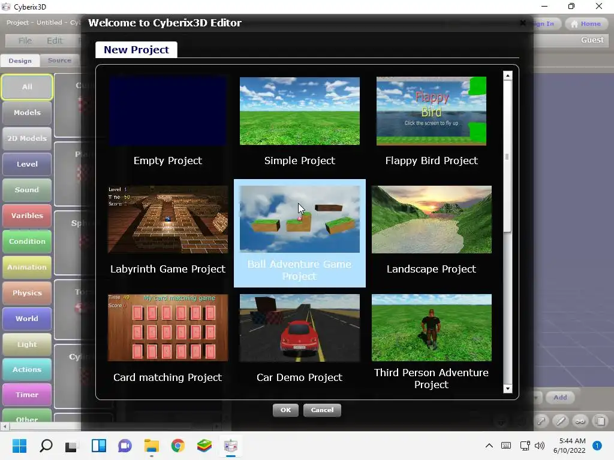The image size is (614, 460).
Task: Cancel the New Project dialog
Action: click(322, 410)
